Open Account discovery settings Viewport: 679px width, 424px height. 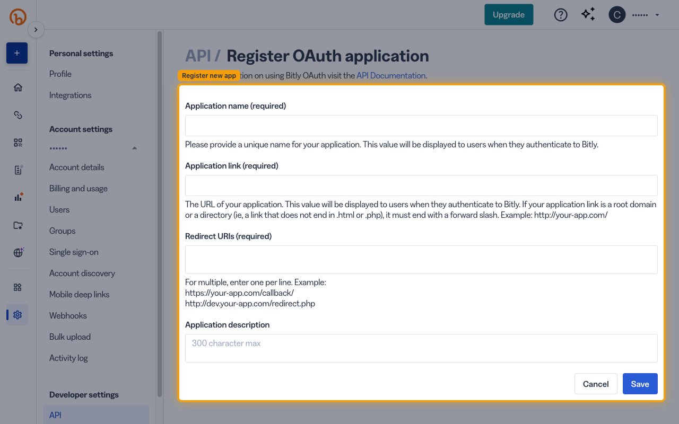82,273
